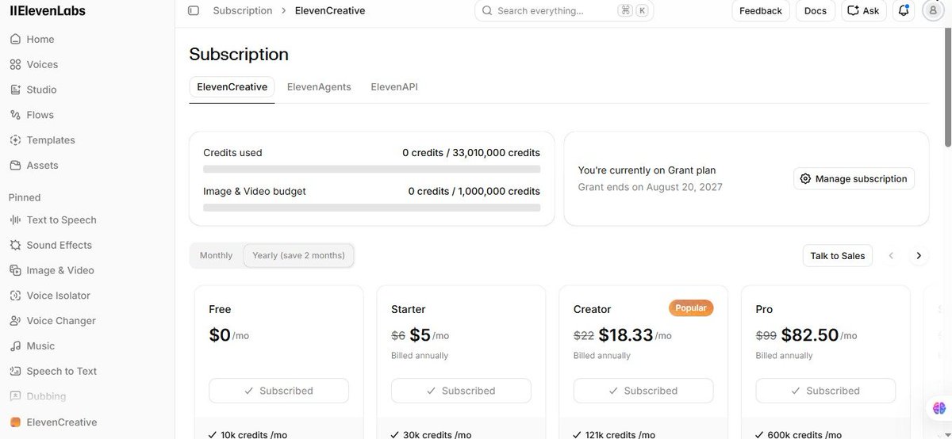This screenshot has height=439, width=952.
Task: Open the notifications bell
Action: [x=903, y=11]
